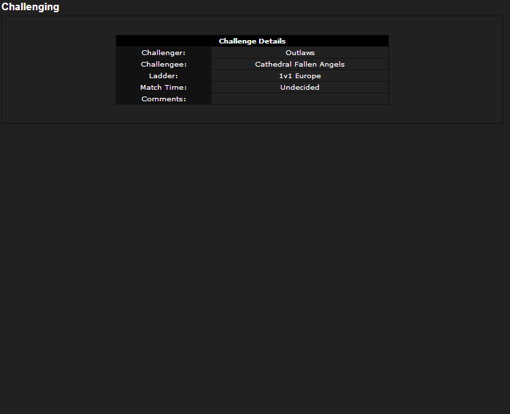Click the Challenge Details table header
This screenshot has width=510, height=414.
coord(252,41)
